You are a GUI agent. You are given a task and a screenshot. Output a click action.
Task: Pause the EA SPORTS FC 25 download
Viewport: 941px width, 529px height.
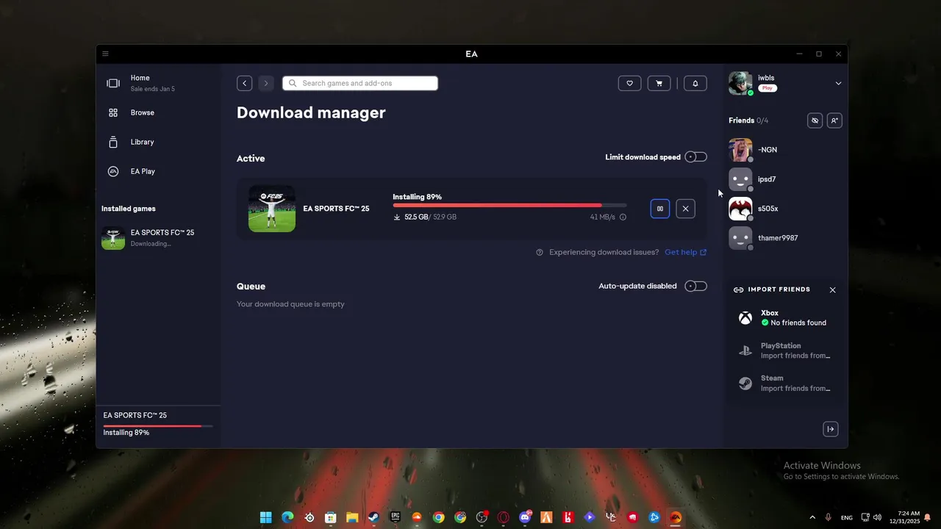tap(660, 209)
